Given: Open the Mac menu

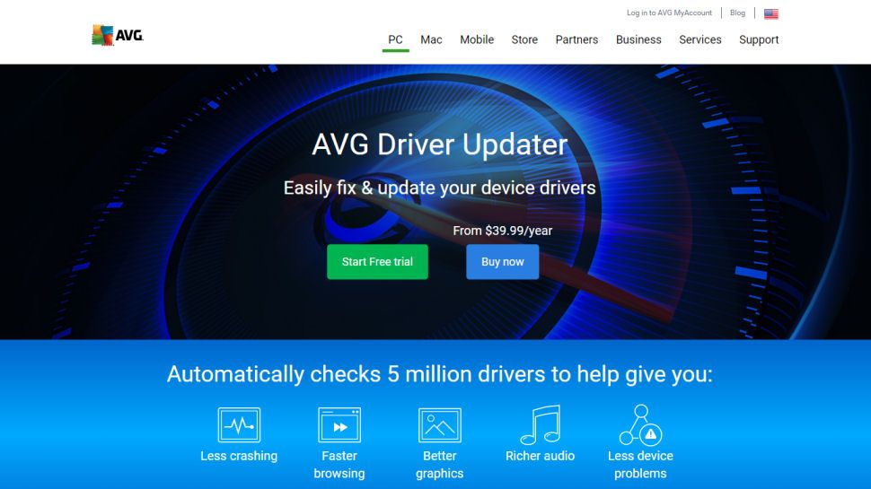Looking at the screenshot, I should pos(431,40).
